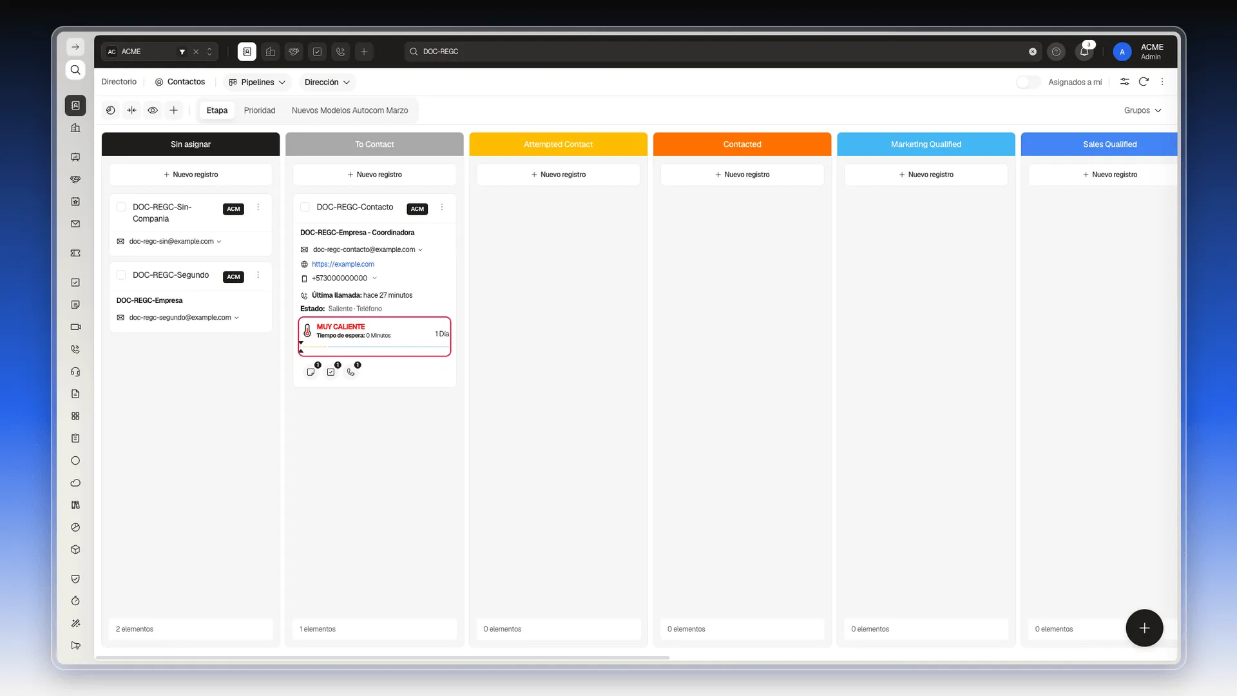The height and width of the screenshot is (696, 1237).
Task: Open the https://example.com link
Action: pyautogui.click(x=343, y=264)
